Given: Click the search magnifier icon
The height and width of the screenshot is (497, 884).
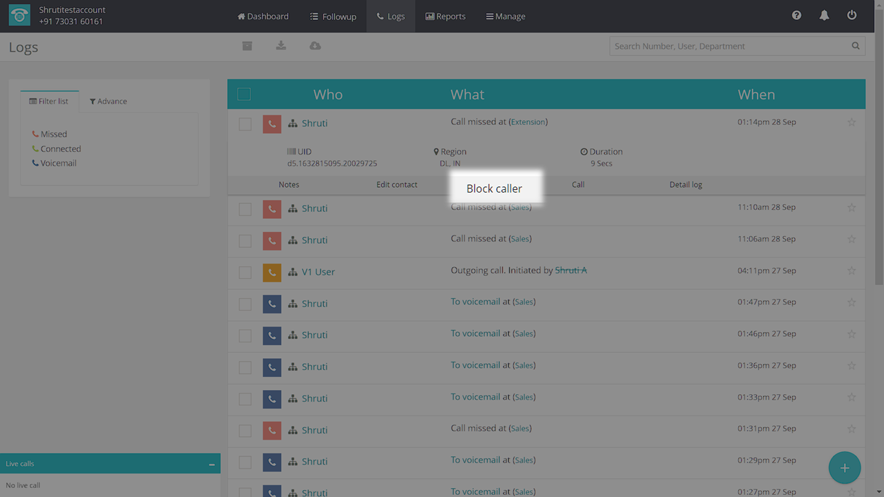Looking at the screenshot, I should (855, 46).
